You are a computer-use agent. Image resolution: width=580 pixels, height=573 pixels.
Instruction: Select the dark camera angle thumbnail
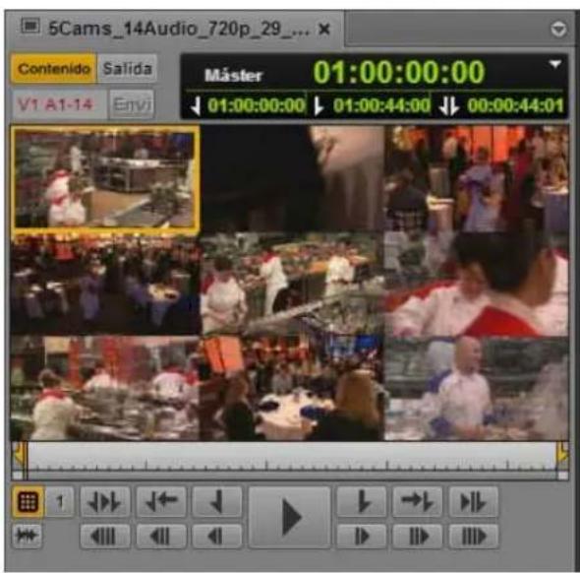(x=292, y=179)
